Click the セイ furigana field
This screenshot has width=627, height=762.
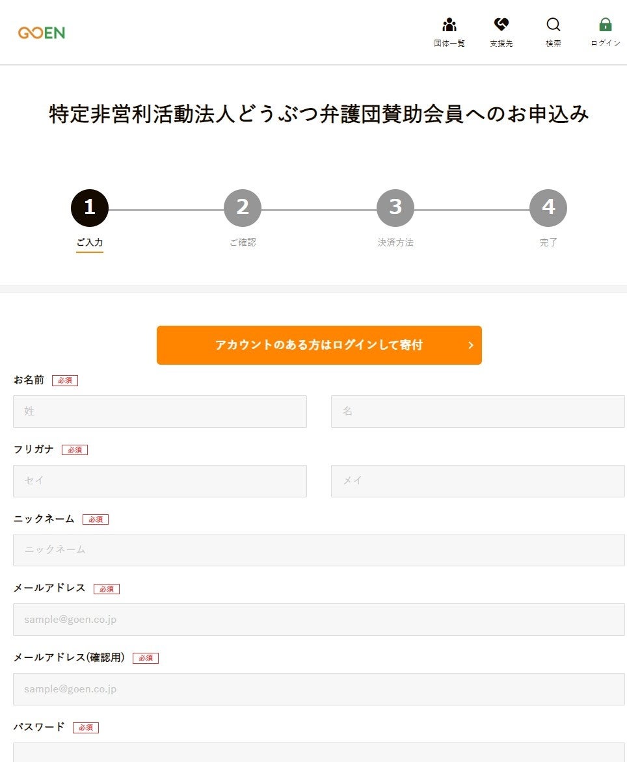click(160, 481)
